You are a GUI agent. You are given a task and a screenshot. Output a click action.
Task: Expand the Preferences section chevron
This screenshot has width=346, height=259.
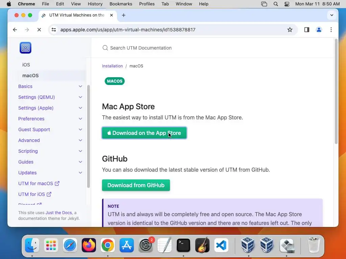point(80,119)
